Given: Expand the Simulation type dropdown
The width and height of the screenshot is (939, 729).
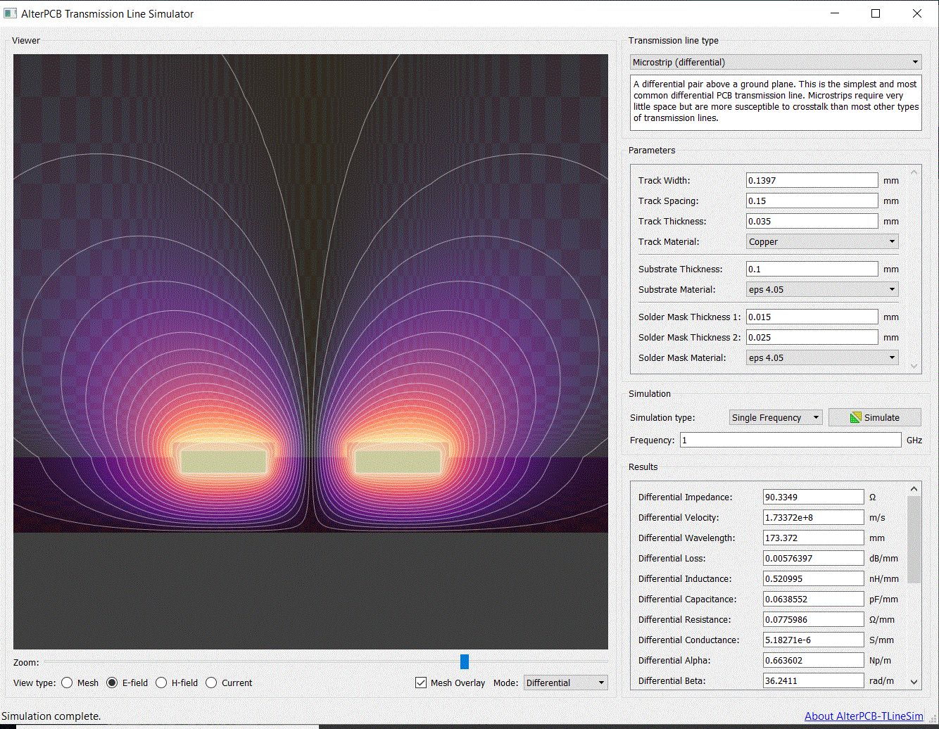Looking at the screenshot, I should (776, 417).
